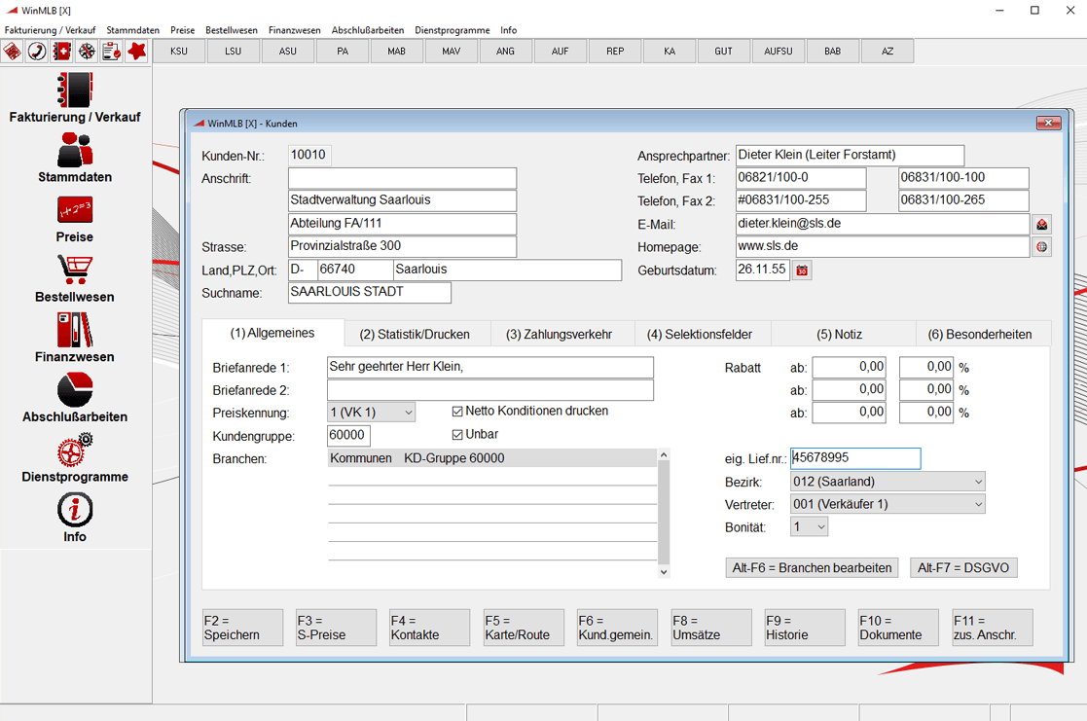Open the clipboard checklist toolbar icon
1087x721 pixels.
point(112,52)
